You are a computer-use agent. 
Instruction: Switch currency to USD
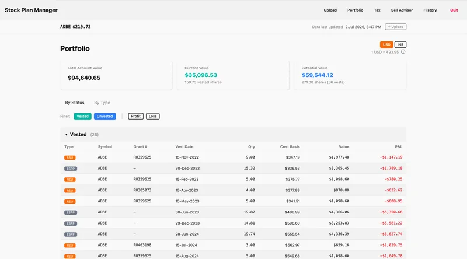[386, 45]
